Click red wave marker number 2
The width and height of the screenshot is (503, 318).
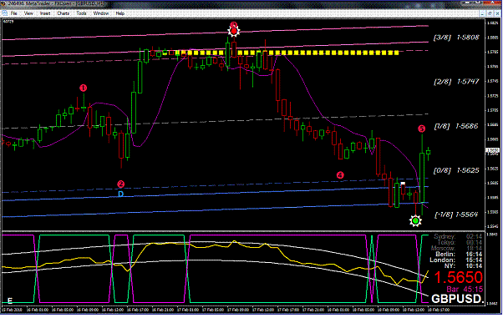pyautogui.click(x=120, y=184)
